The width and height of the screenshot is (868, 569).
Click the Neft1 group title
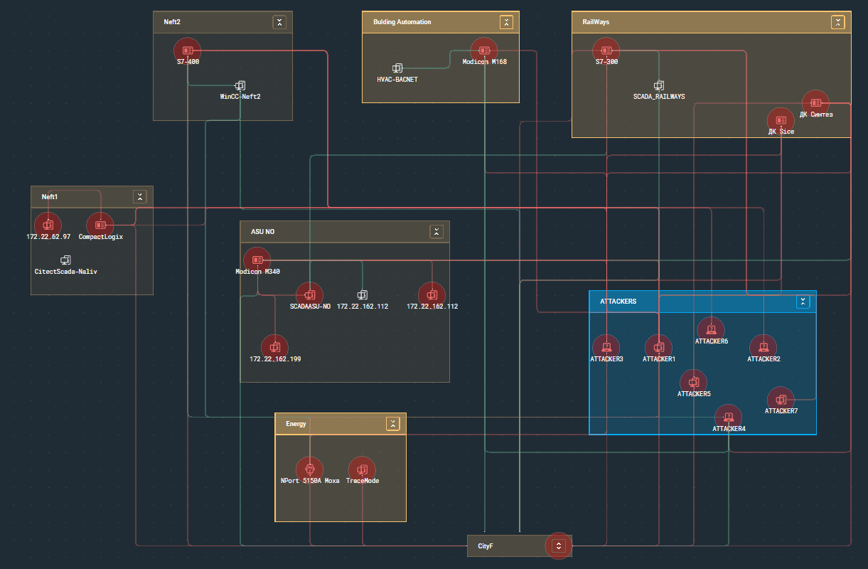tap(50, 197)
